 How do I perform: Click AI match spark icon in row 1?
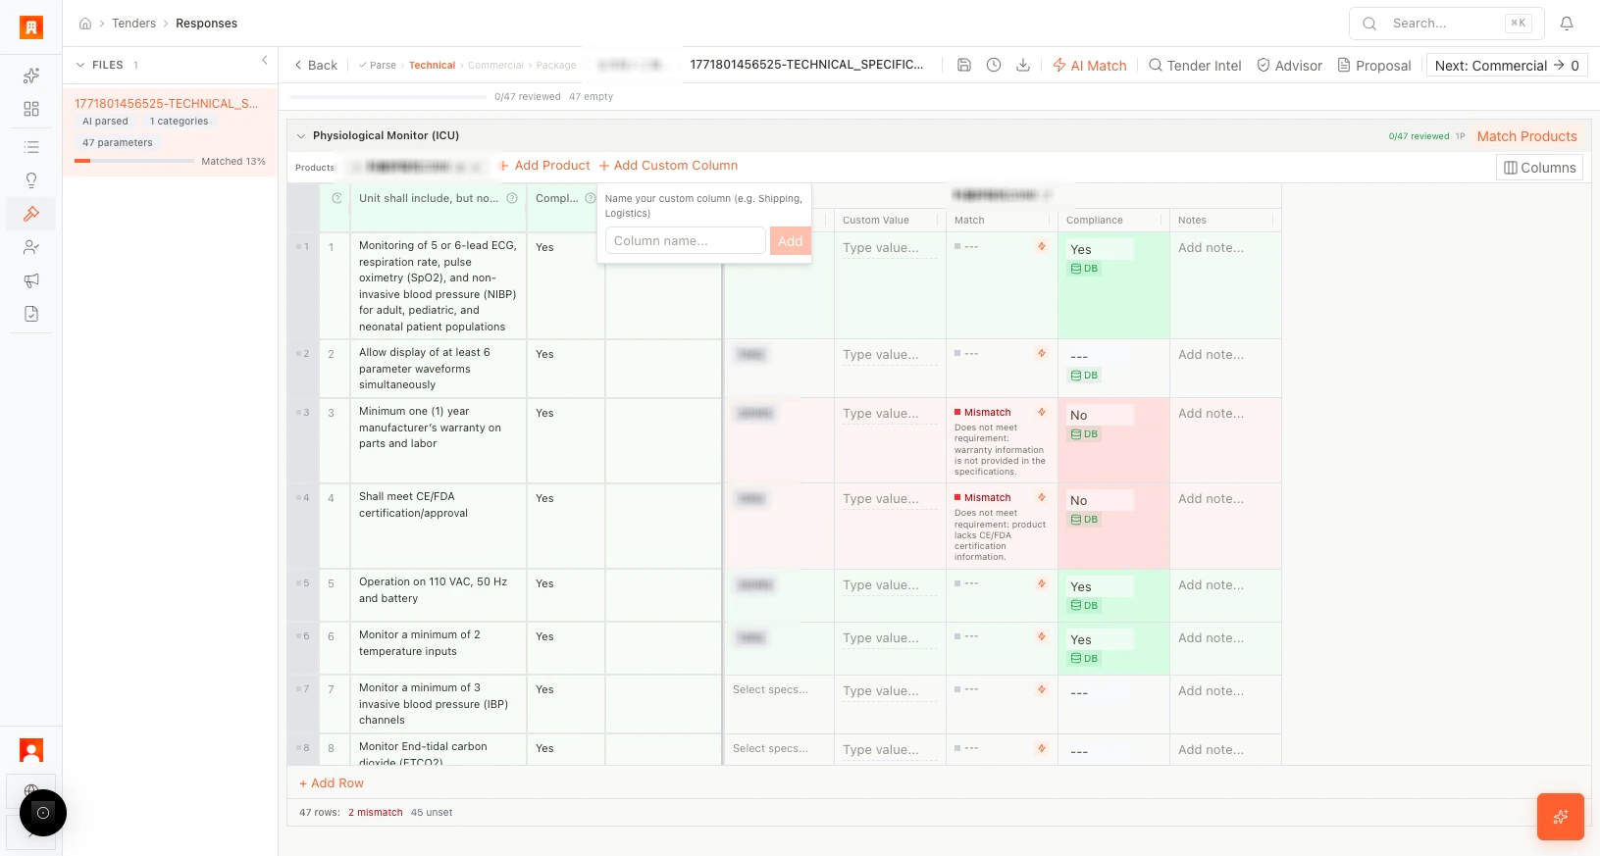click(1042, 246)
